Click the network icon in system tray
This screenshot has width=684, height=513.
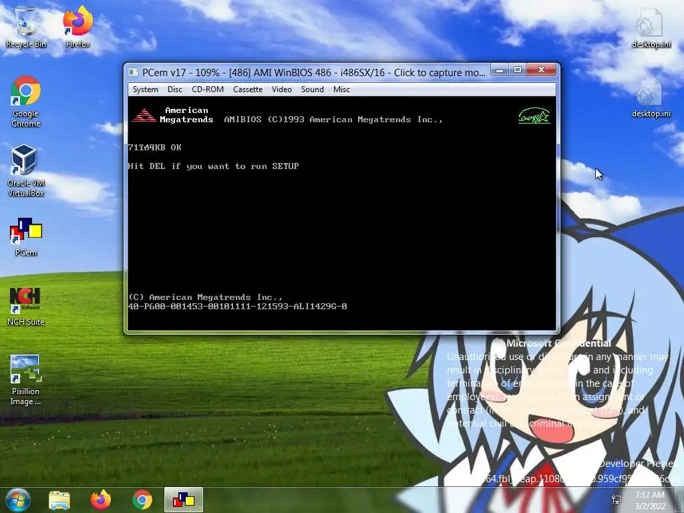(x=617, y=500)
